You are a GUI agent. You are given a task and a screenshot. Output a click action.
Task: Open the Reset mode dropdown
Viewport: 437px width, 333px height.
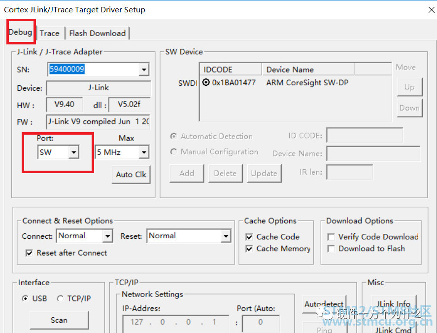pos(226,236)
